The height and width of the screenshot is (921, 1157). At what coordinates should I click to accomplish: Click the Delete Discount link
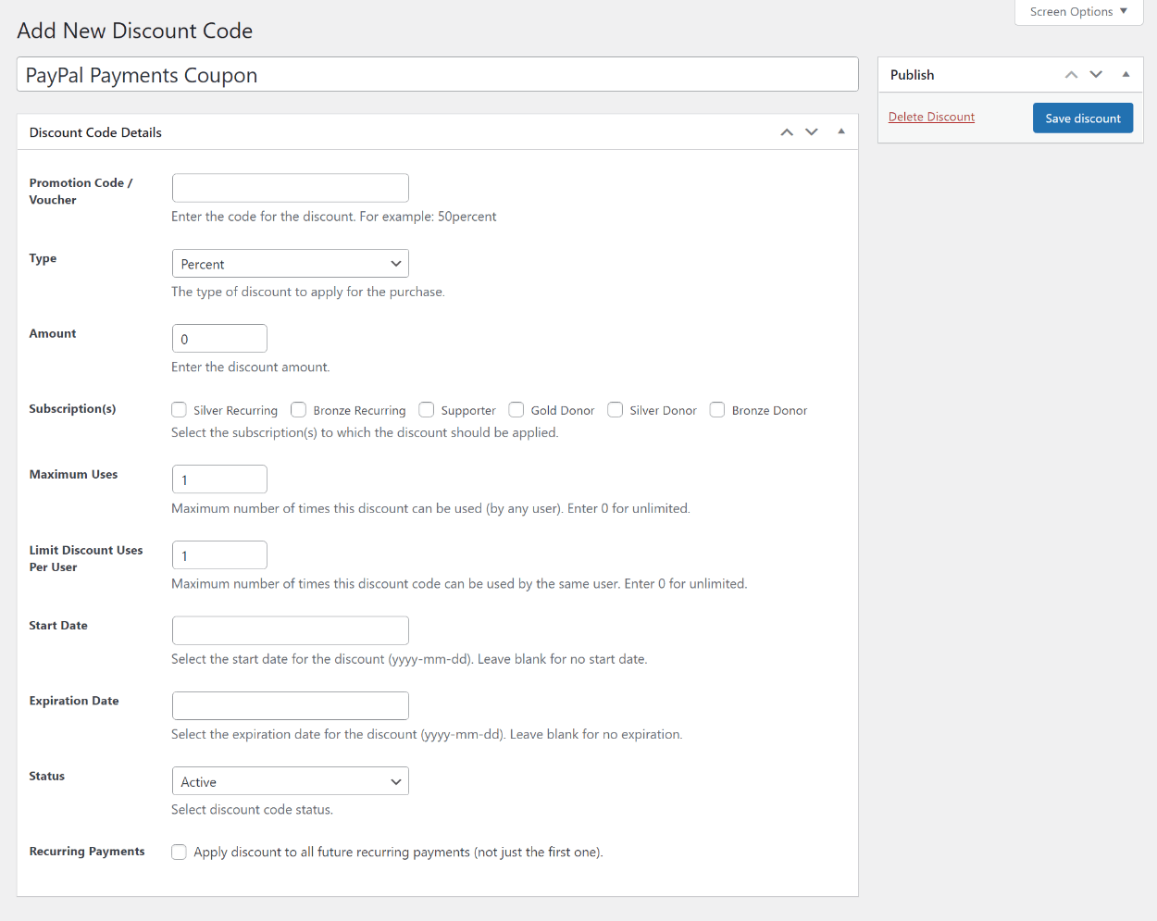[931, 117]
